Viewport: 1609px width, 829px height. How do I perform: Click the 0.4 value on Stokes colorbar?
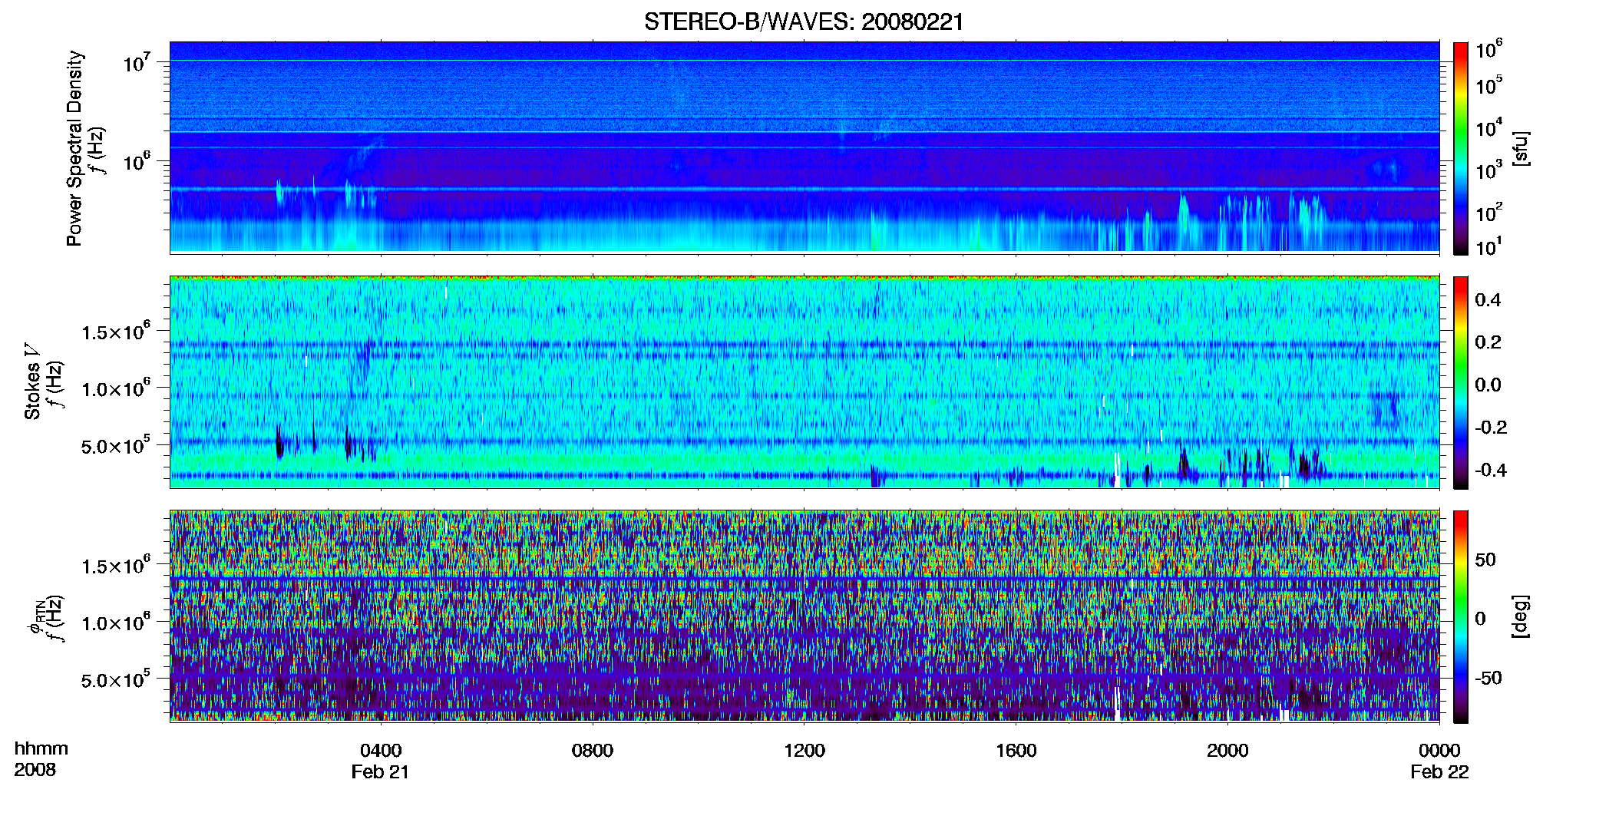[x=1488, y=300]
